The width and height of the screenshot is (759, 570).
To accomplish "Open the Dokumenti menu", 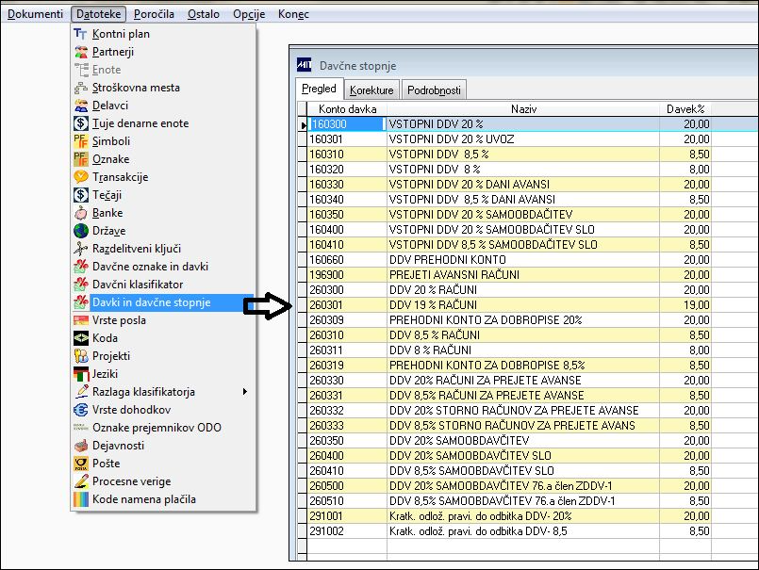I will [x=35, y=14].
